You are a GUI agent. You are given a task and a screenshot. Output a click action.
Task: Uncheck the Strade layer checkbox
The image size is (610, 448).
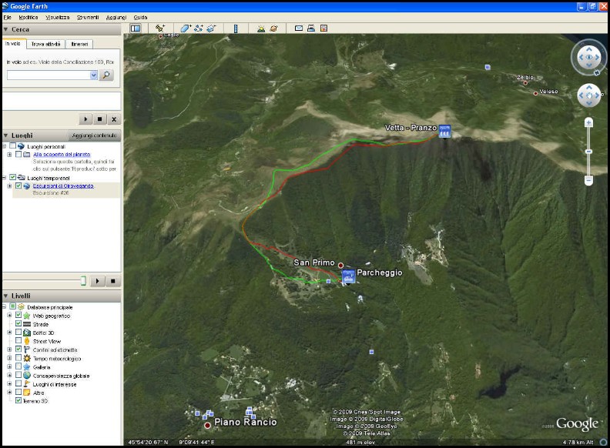18,323
